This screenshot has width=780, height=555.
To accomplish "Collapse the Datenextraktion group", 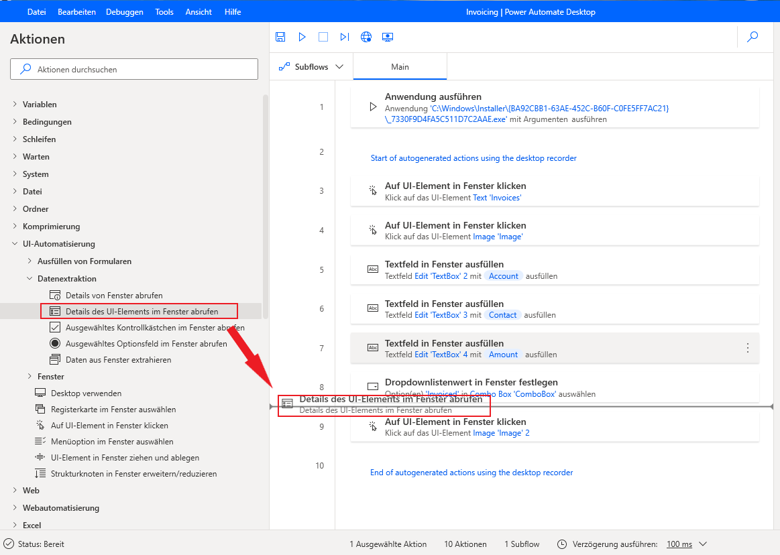I will (30, 278).
